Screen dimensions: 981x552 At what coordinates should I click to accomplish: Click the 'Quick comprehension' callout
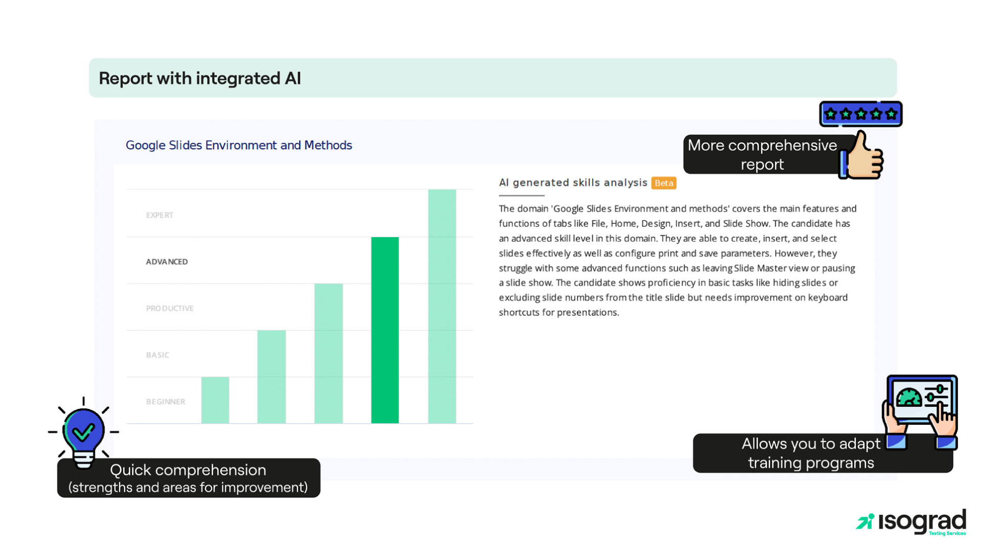click(189, 478)
